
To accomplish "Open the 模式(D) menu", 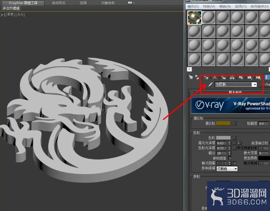I will (x=193, y=7).
